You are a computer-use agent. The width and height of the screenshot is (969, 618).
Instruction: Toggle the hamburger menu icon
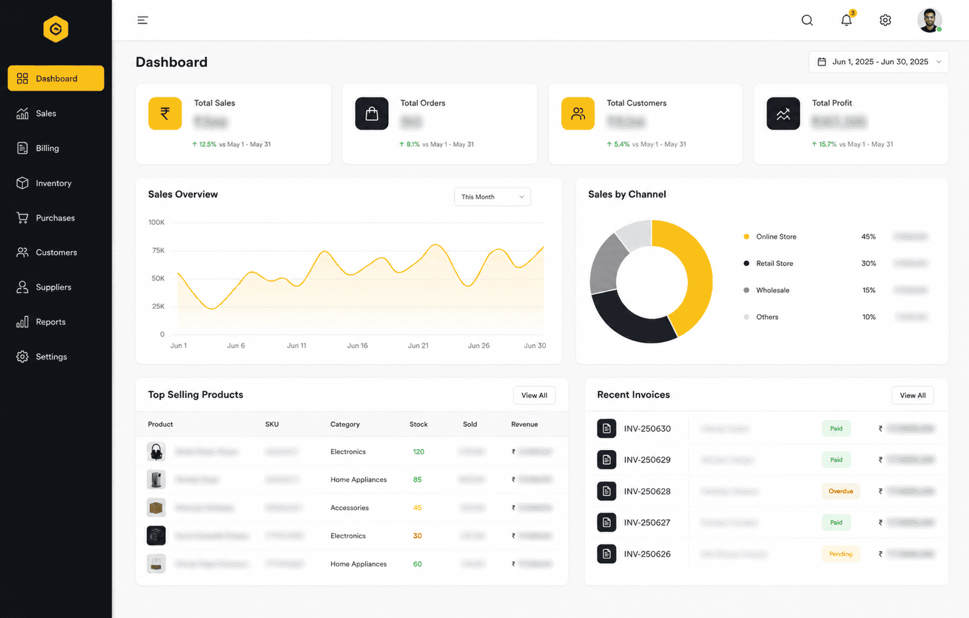143,20
